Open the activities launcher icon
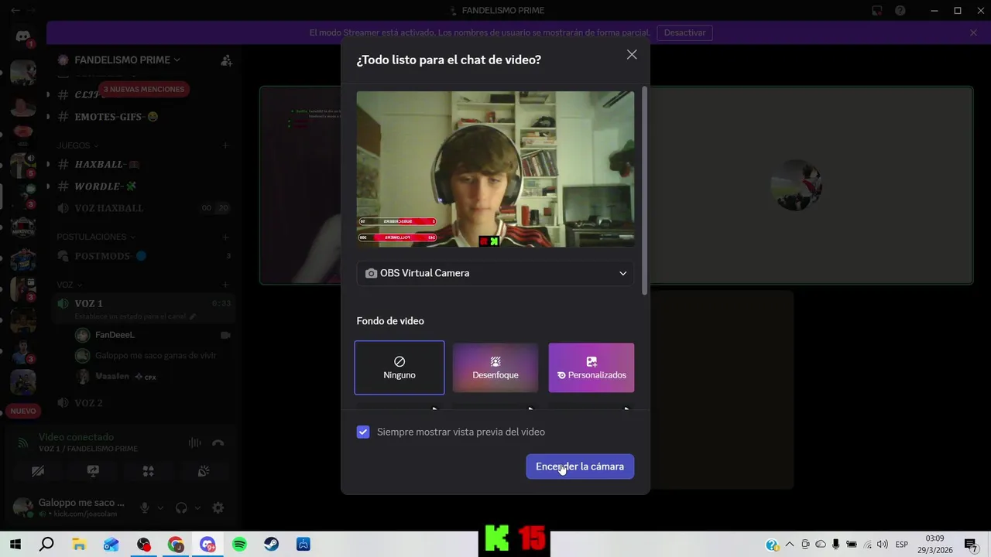The height and width of the screenshot is (557, 991). tap(149, 471)
